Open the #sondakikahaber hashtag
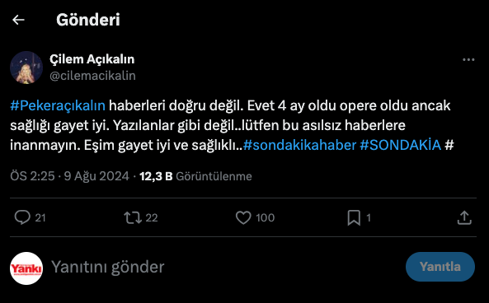Viewport: 489px width, 303px height. tap(299, 145)
